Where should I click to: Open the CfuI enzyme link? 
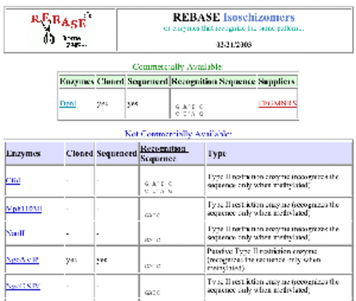(13, 180)
